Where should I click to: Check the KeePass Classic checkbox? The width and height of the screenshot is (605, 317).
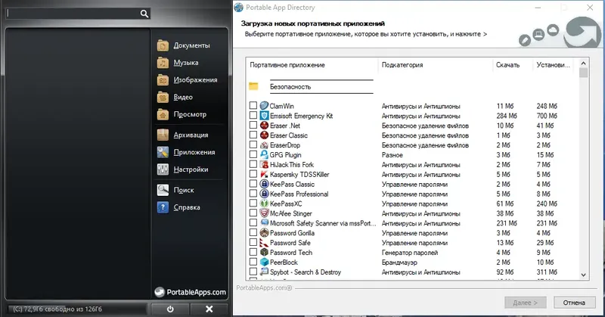coord(253,184)
